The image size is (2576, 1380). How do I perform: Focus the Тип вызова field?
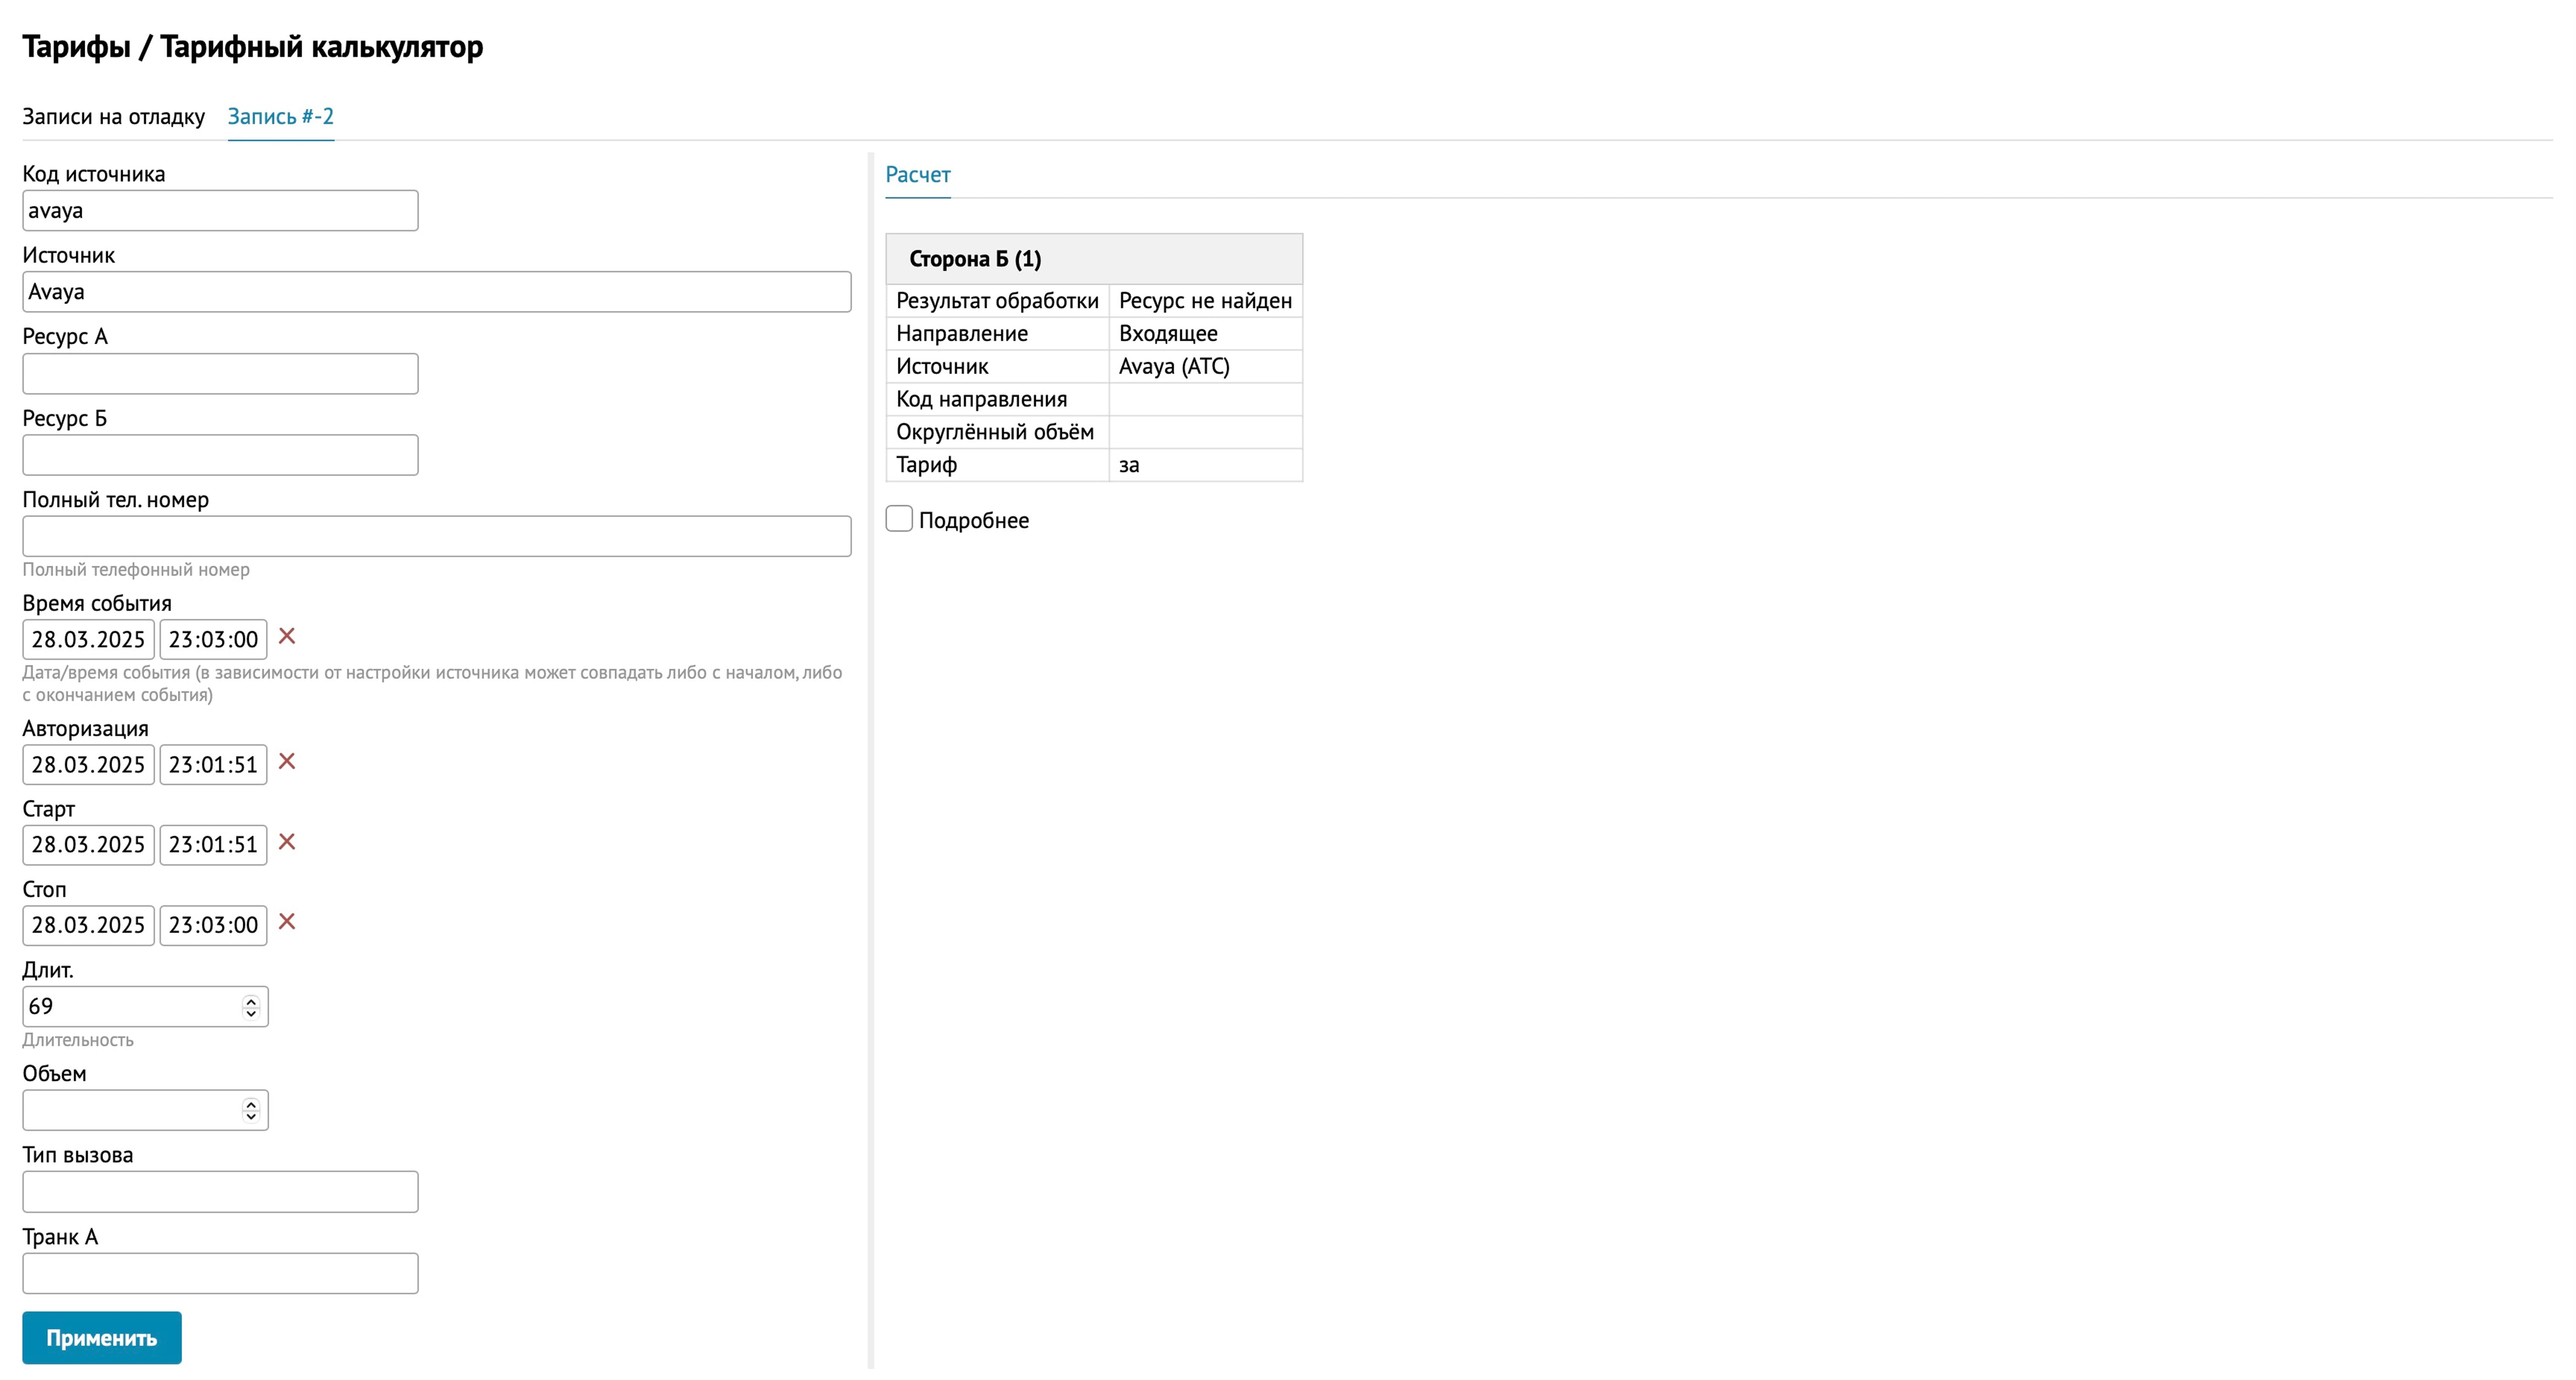pos(220,1192)
